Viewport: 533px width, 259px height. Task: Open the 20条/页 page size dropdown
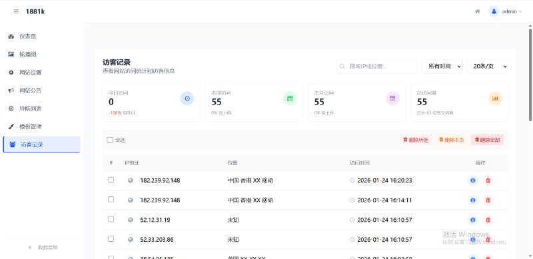click(x=487, y=67)
